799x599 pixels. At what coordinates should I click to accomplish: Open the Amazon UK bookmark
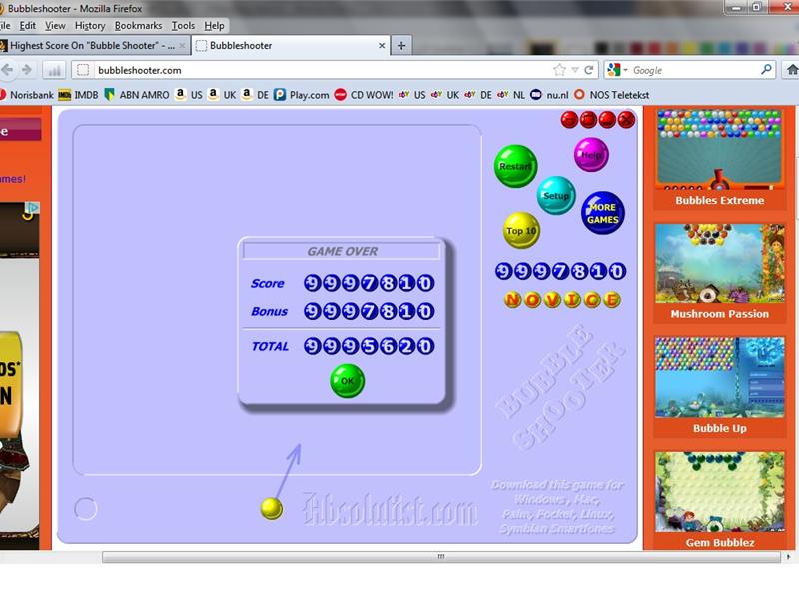click(222, 95)
